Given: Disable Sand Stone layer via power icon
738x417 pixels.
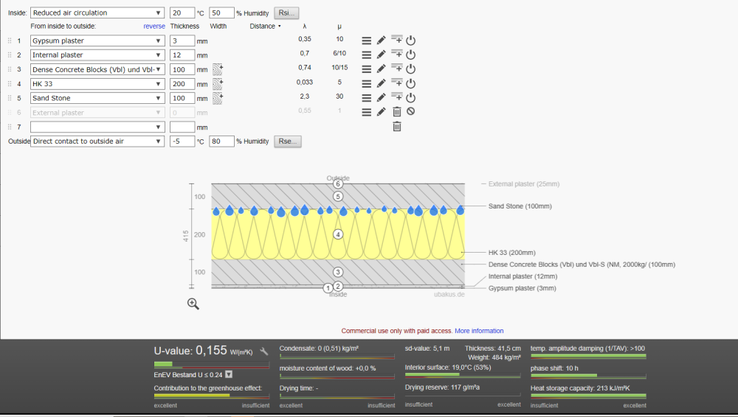Looking at the screenshot, I should click(x=411, y=97).
